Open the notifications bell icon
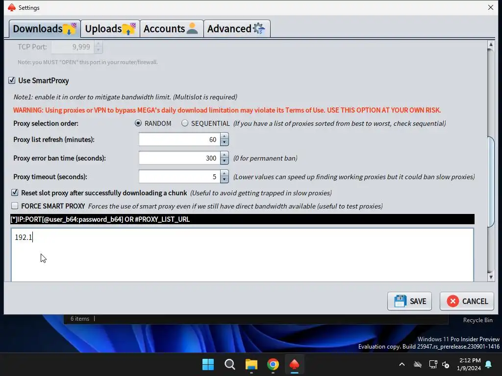Image resolution: width=502 pixels, height=376 pixels. (489, 364)
